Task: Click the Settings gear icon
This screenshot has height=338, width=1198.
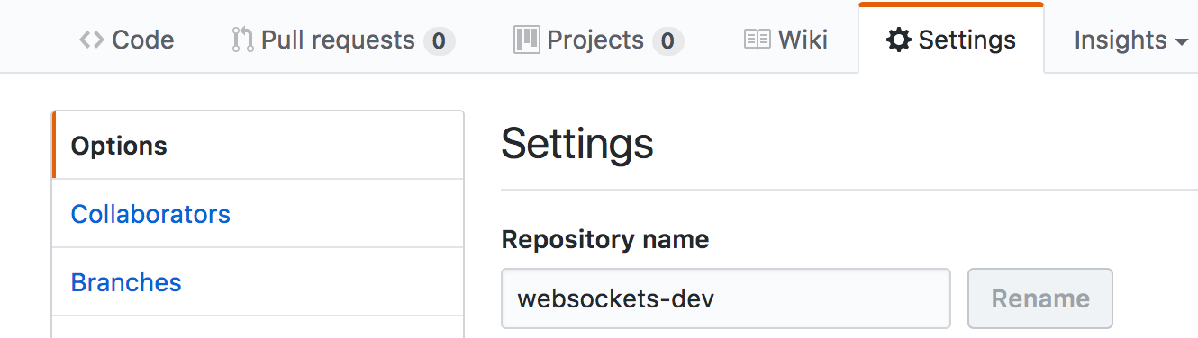Action: 898,40
